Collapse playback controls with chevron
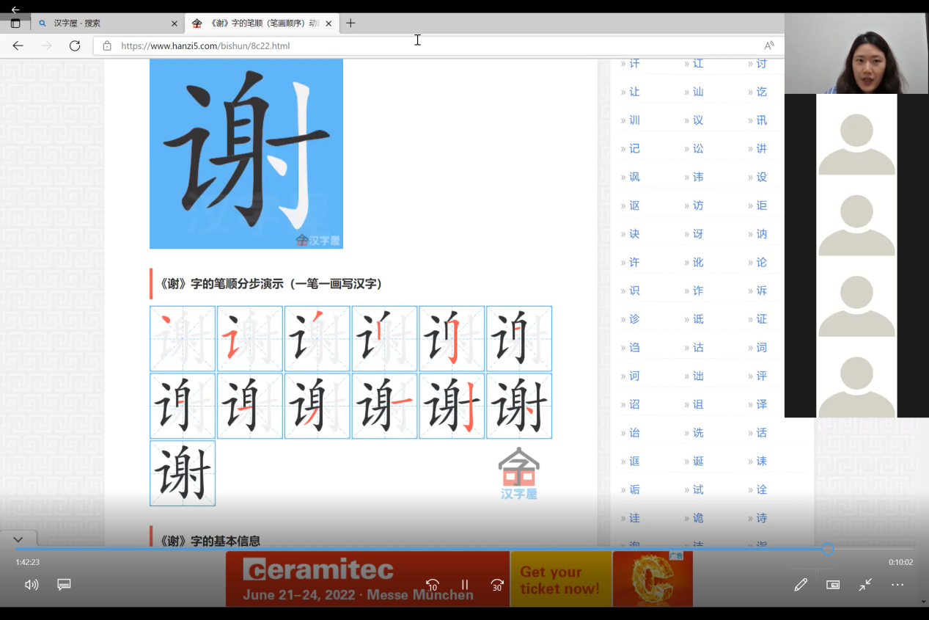 coord(18,539)
